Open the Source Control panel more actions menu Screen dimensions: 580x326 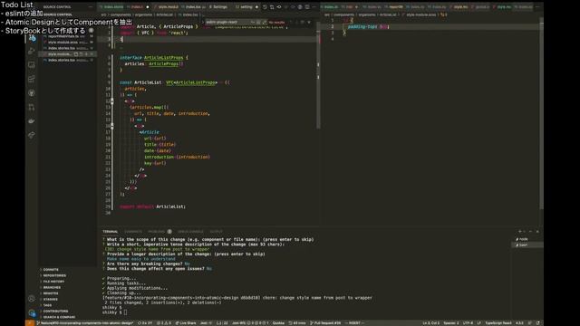(91, 7)
